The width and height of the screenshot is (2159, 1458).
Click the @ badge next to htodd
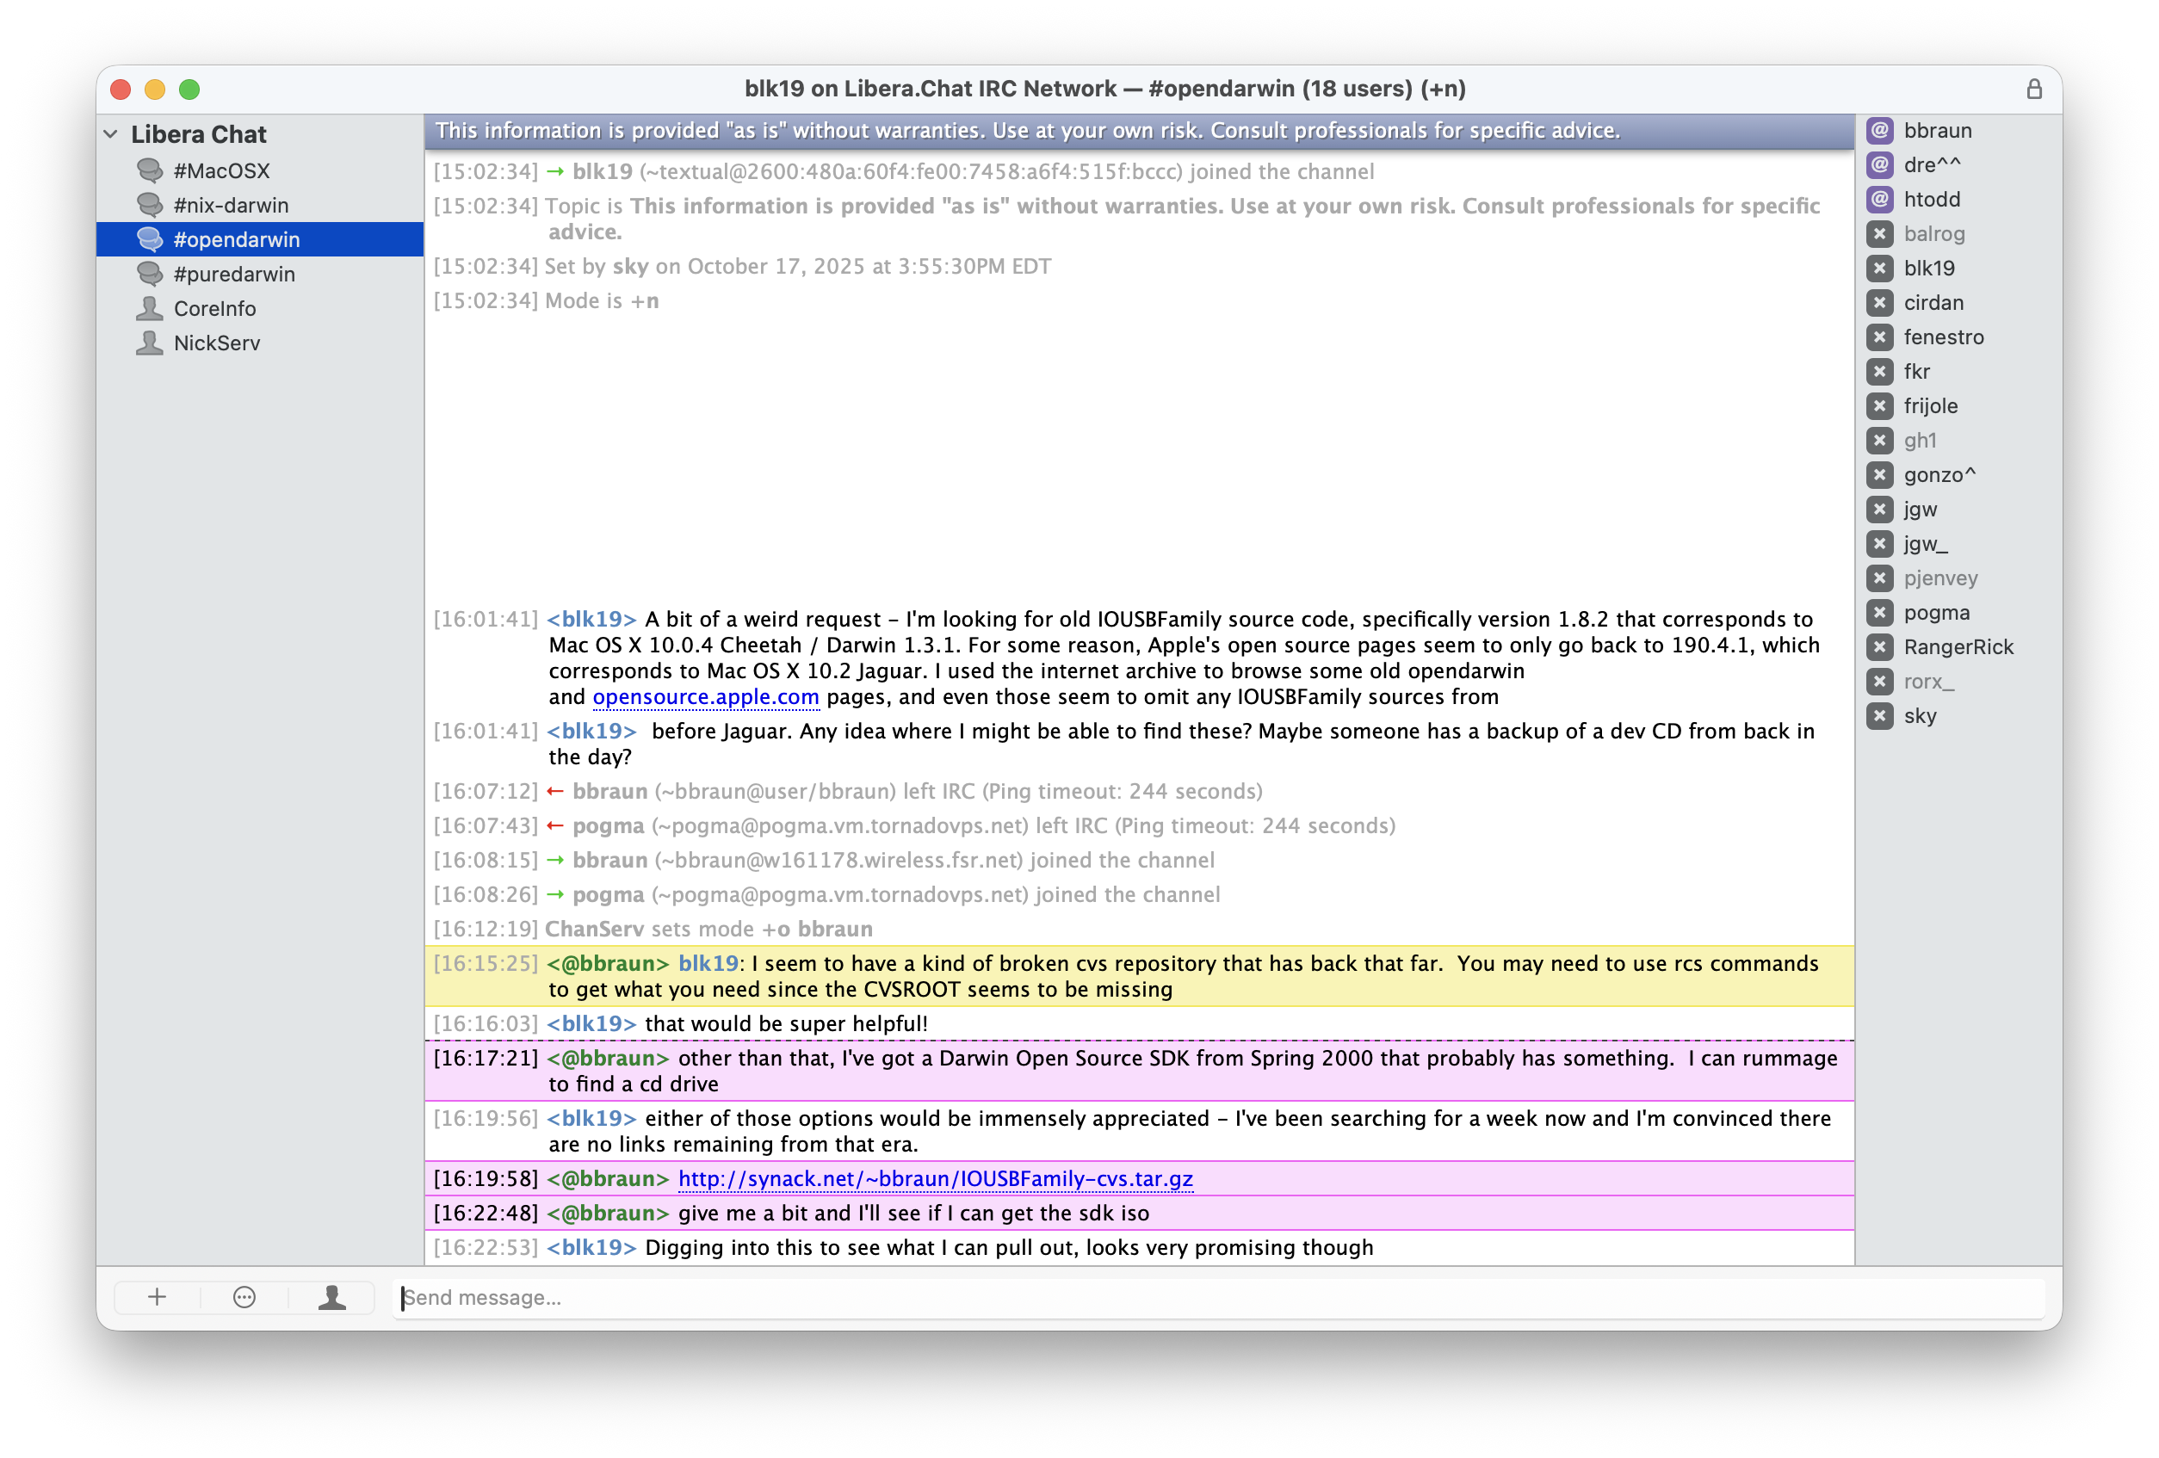click(x=1880, y=199)
